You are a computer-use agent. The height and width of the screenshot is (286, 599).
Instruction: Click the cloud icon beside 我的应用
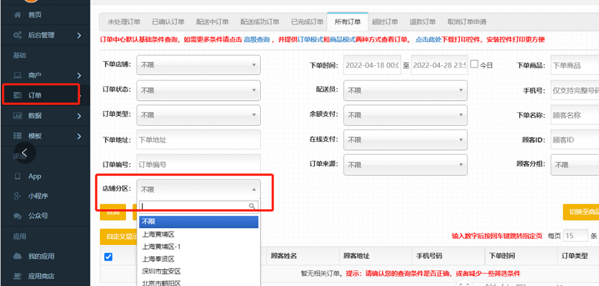coord(17,257)
